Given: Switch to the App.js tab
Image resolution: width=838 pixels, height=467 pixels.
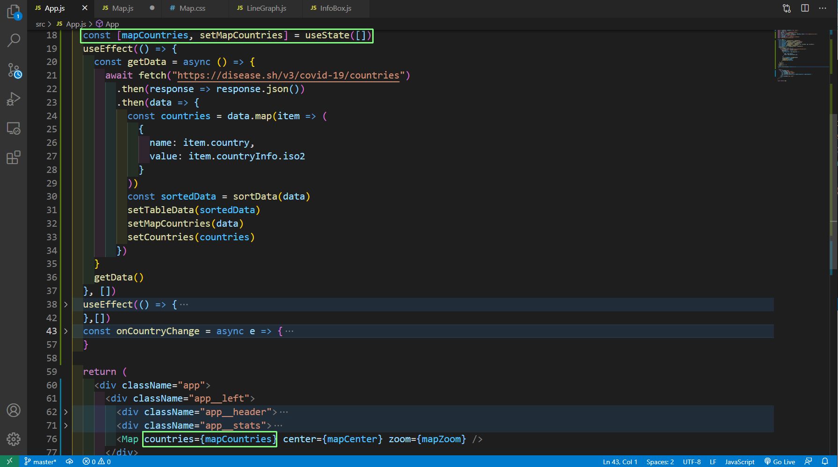Looking at the screenshot, I should point(55,8).
